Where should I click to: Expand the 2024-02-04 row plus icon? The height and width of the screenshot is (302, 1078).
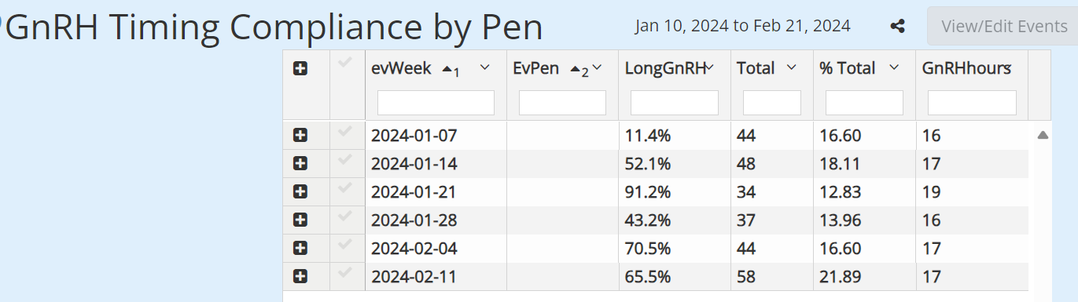click(300, 249)
